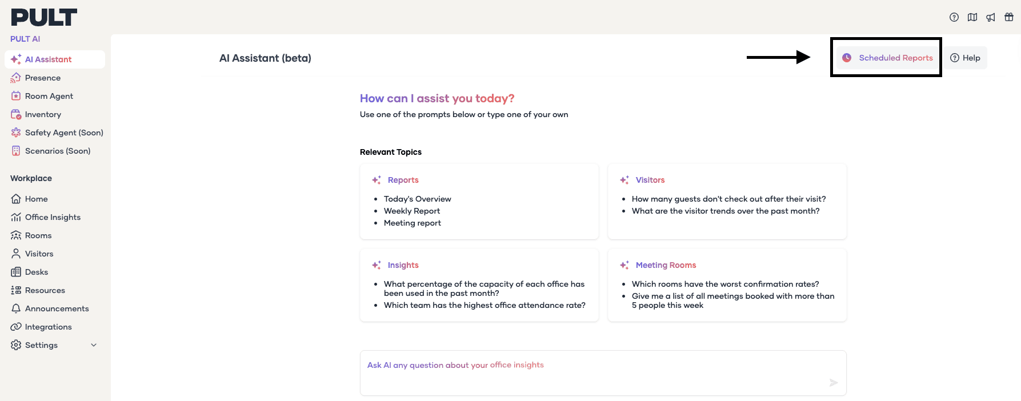Click the Reports card heading

403,180
